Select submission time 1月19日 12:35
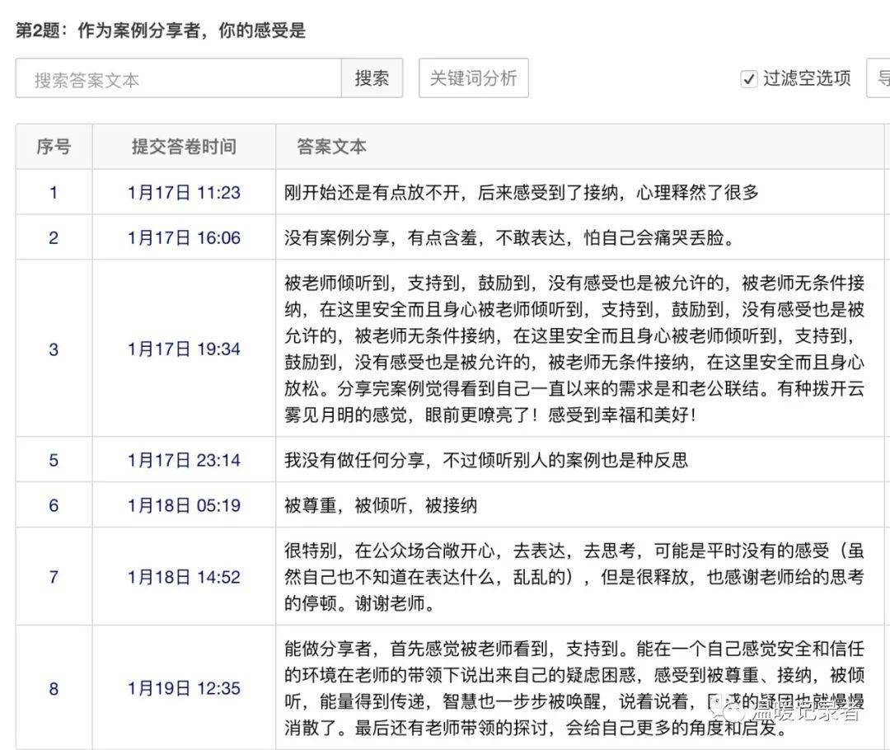The width and height of the screenshot is (890, 750). point(184,689)
